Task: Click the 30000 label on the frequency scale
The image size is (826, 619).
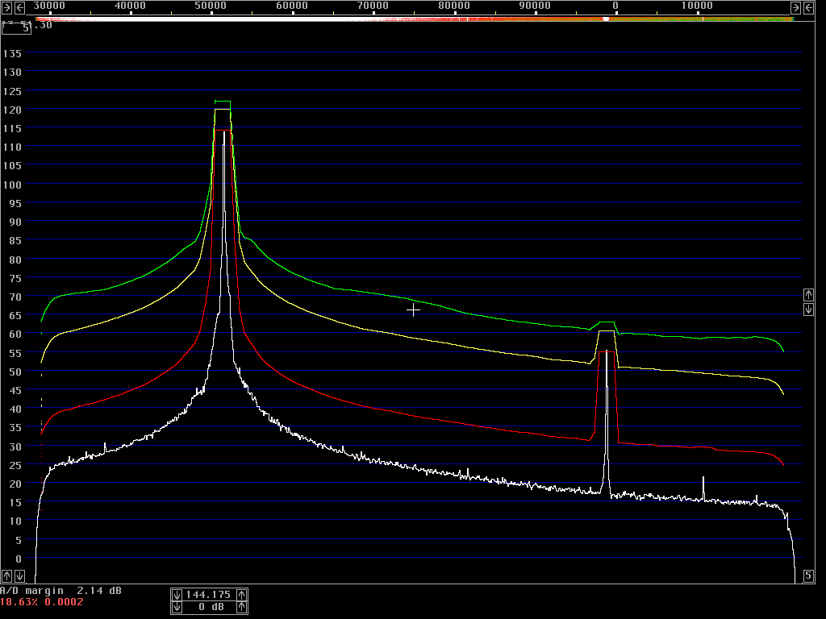Action: pos(49,6)
